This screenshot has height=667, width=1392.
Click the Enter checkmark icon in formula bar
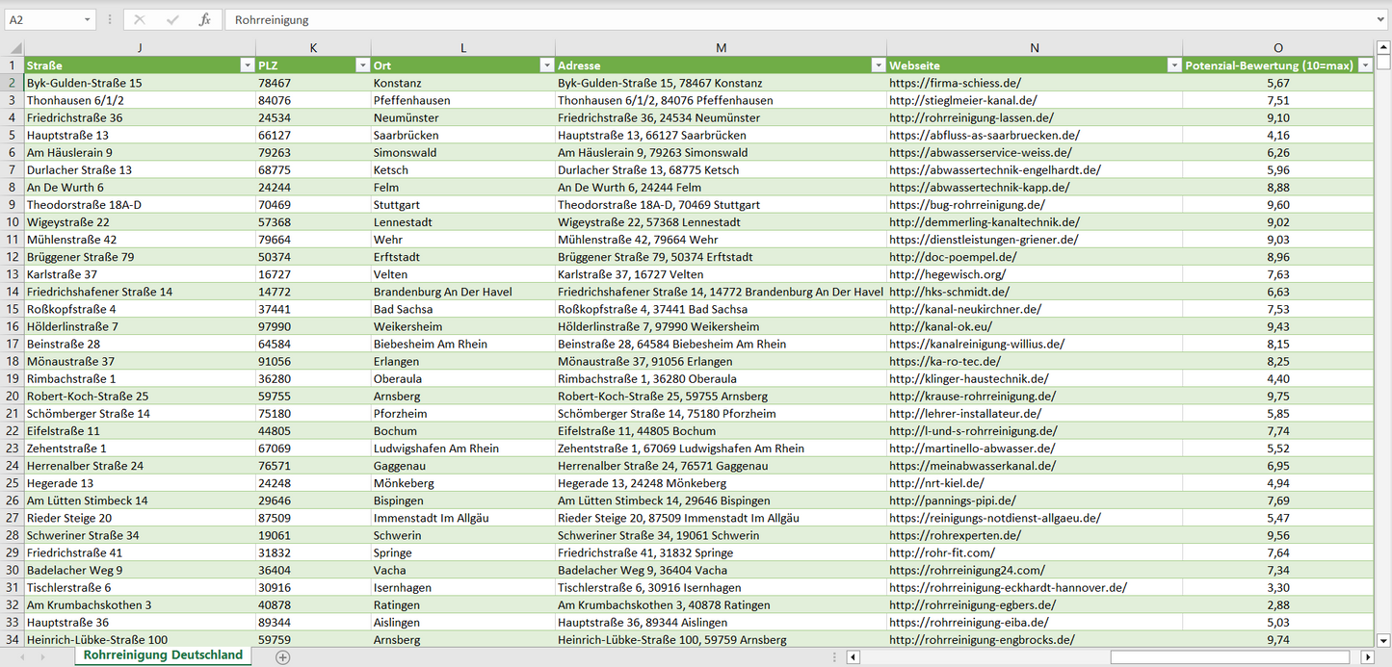[x=172, y=19]
